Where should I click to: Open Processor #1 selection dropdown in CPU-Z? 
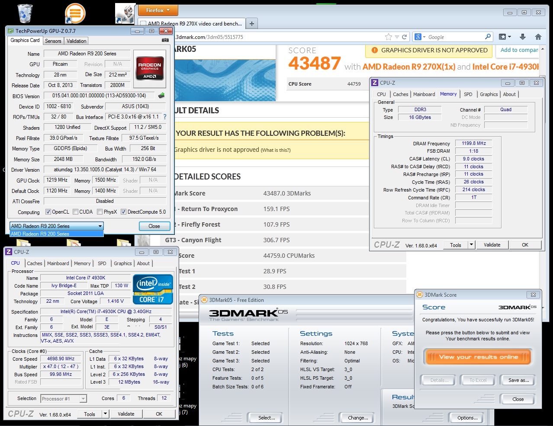click(64, 399)
